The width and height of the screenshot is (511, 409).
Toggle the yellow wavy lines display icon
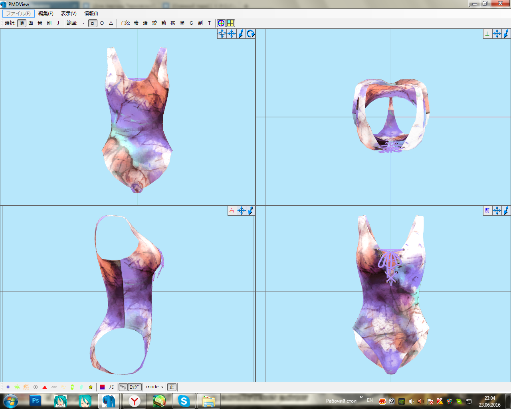point(63,387)
